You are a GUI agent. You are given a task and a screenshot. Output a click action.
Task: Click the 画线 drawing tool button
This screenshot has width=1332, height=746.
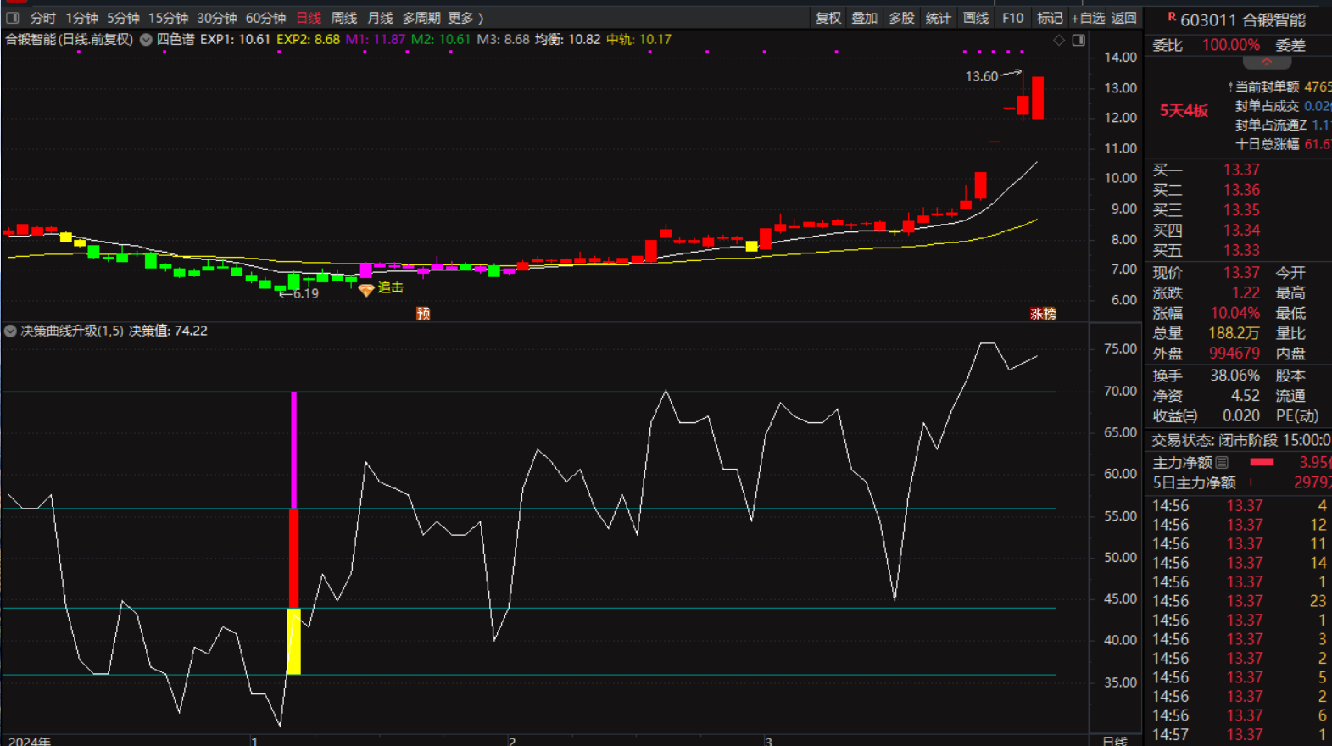(976, 18)
